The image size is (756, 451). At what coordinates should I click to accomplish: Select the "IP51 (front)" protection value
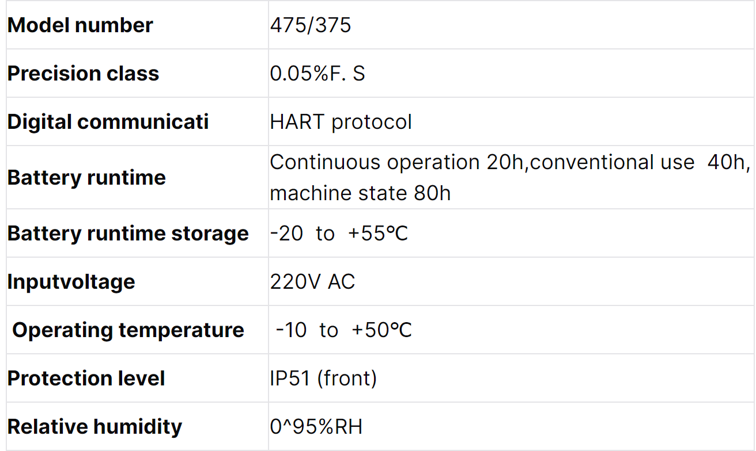click(x=323, y=379)
